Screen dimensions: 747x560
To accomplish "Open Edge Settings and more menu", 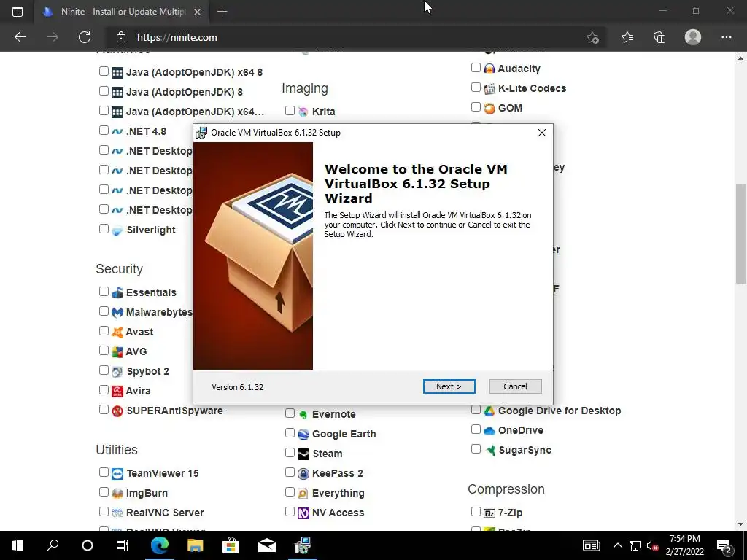I will pos(726,37).
